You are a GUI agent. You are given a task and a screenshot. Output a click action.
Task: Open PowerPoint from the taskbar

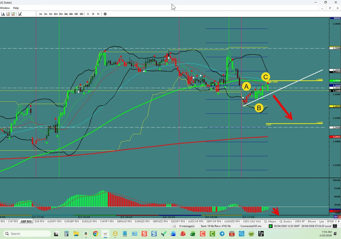(183, 234)
